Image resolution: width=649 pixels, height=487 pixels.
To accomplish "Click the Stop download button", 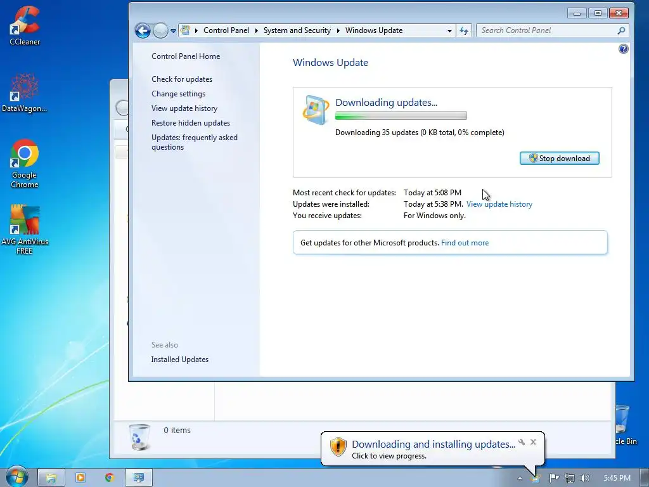I will 559,158.
